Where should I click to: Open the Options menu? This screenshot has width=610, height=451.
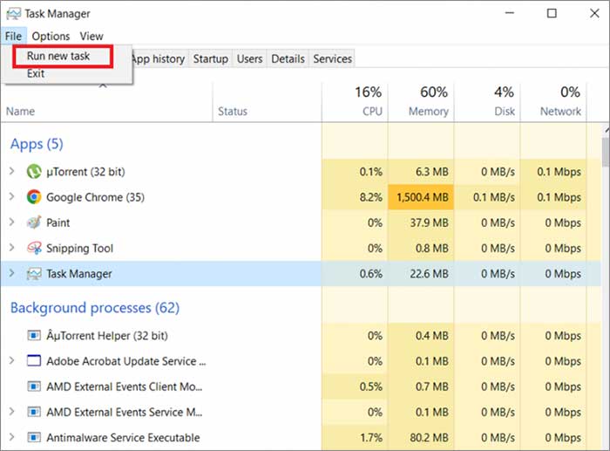pyautogui.click(x=51, y=37)
